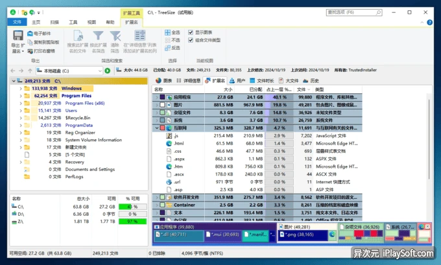Switch to the 详细信息 view tab
441x265 pixels.
pyautogui.click(x=189, y=80)
